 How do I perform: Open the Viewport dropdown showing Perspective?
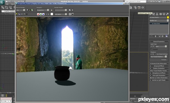click(43, 10)
